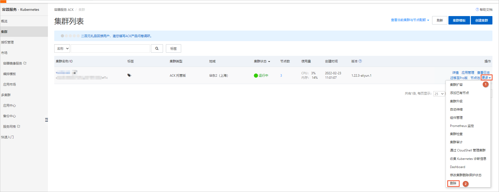Open the 名称 search field dropdown
This screenshot has width=499, height=192.
click(62, 48)
